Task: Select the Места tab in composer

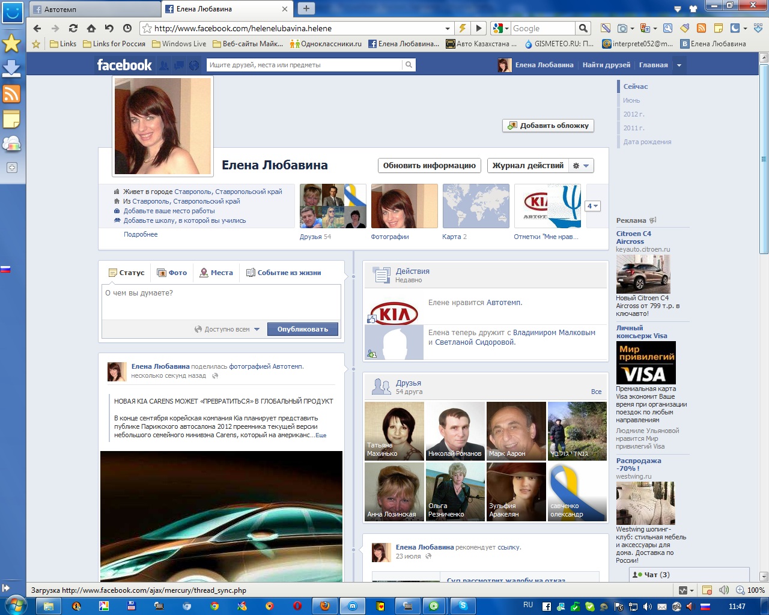Action: [216, 273]
